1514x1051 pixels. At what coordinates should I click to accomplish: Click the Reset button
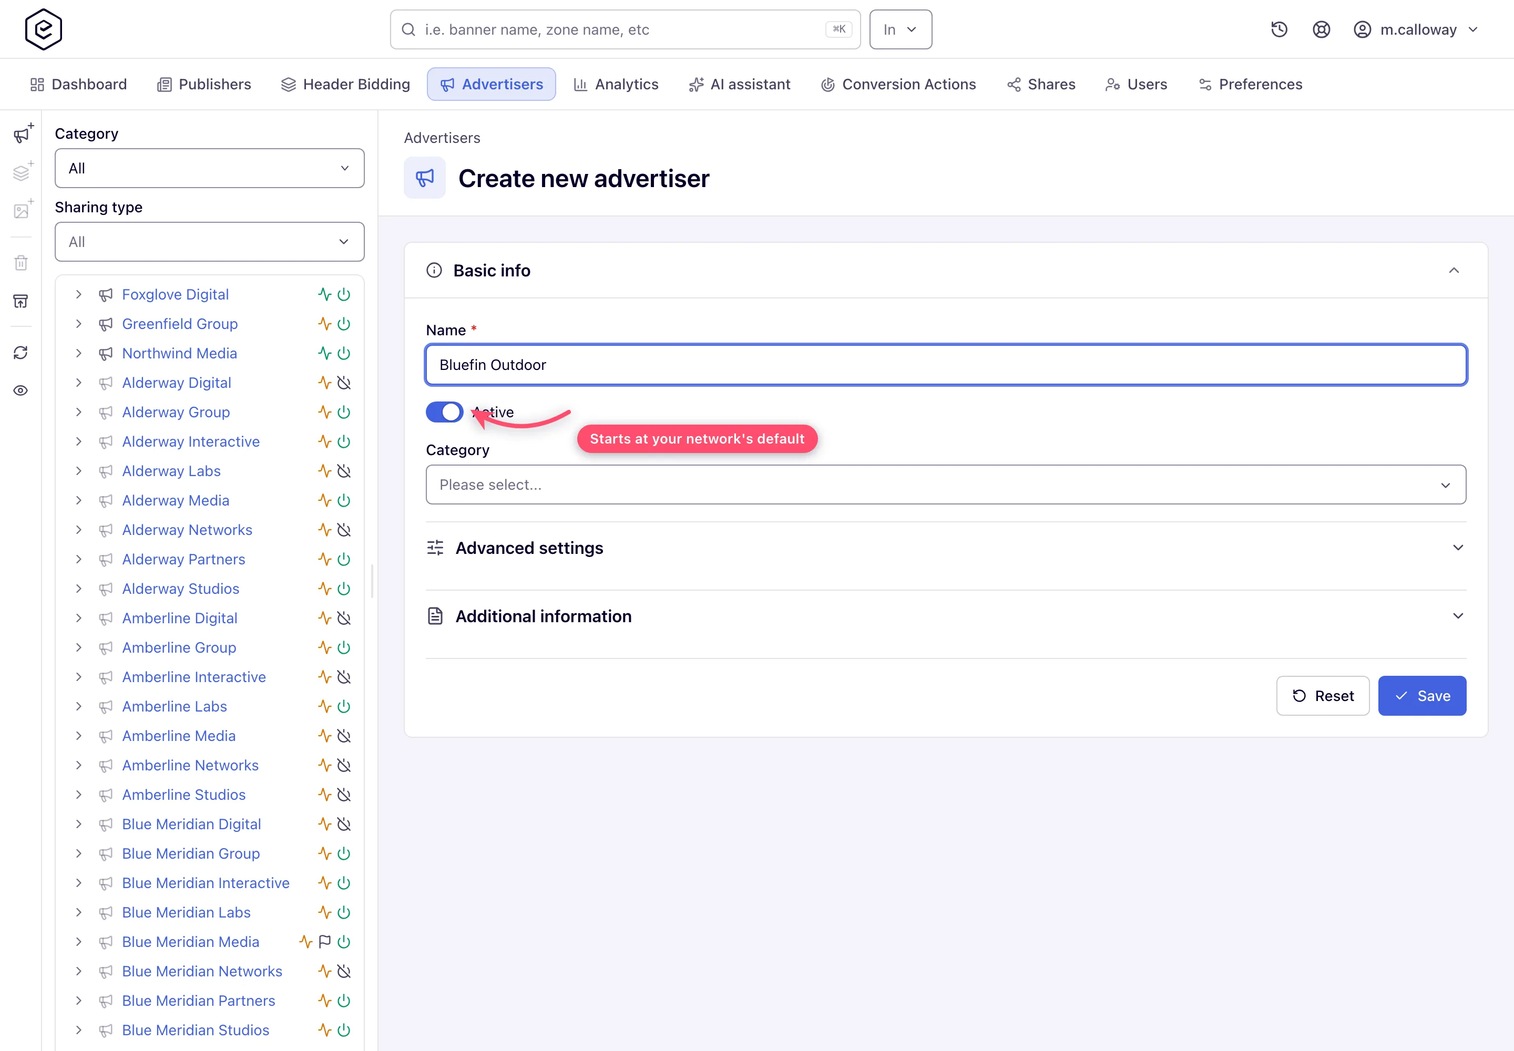pos(1322,696)
